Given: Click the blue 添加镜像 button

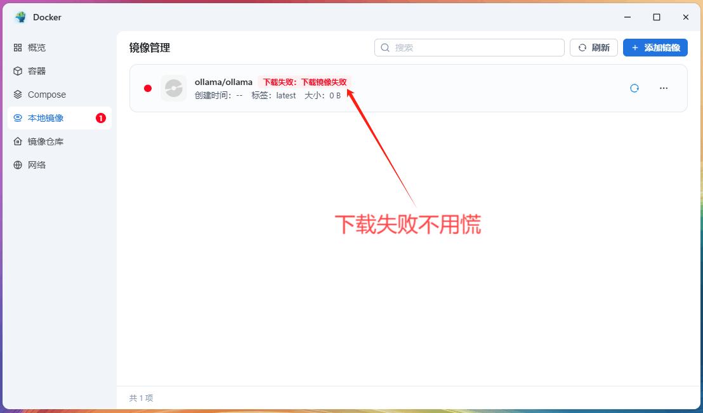Looking at the screenshot, I should click(655, 48).
